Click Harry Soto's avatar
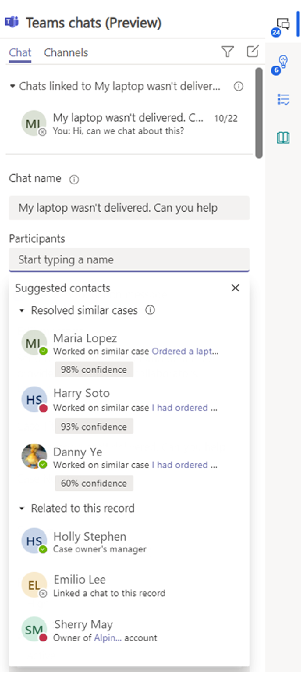The image size is (305, 675). click(x=34, y=399)
